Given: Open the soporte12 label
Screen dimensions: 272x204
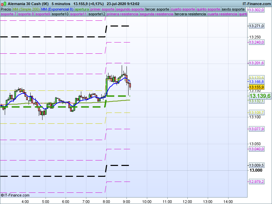Looking at the screenshot, I should (x=97, y=14).
